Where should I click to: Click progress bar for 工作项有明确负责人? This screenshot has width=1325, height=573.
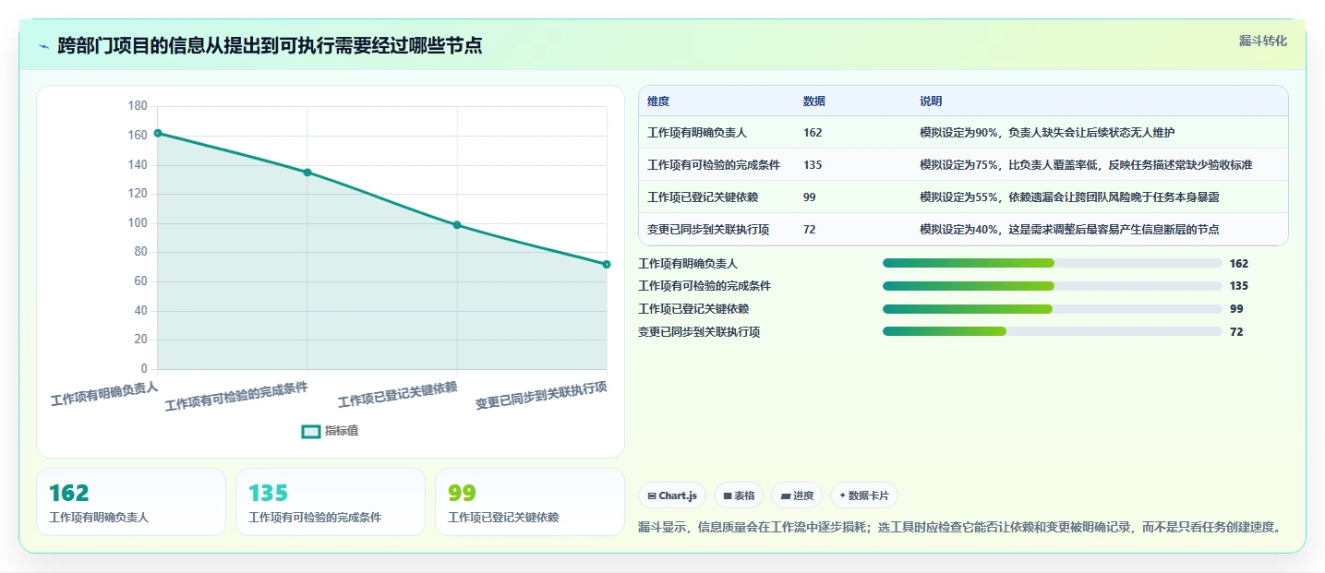pyautogui.click(x=1053, y=264)
